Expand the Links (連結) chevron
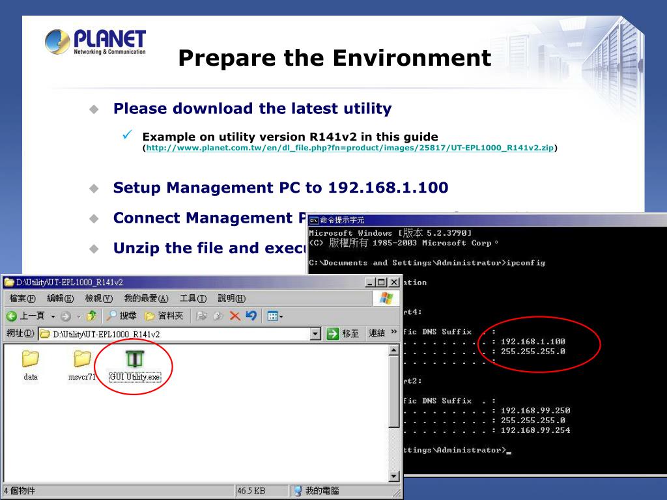 click(x=394, y=331)
